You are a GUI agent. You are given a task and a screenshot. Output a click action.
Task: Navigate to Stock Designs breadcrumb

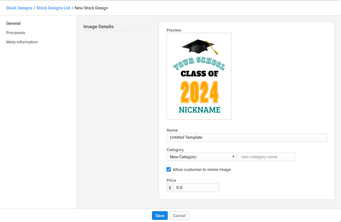coord(19,8)
